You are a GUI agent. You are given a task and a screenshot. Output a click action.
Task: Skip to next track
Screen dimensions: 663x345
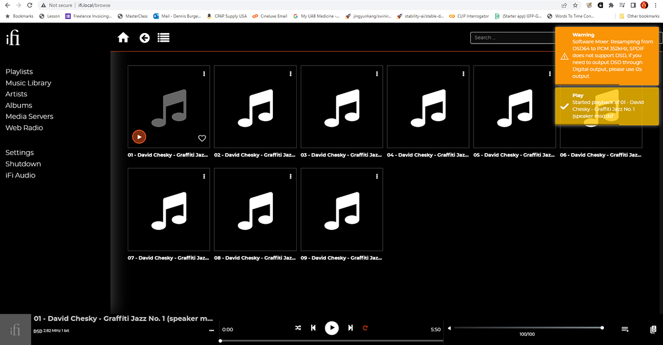coord(350,328)
